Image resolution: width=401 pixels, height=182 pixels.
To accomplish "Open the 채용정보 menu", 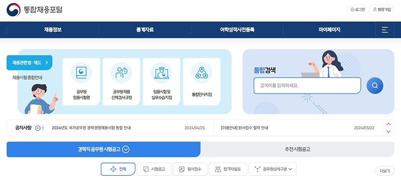I will 53,30.
